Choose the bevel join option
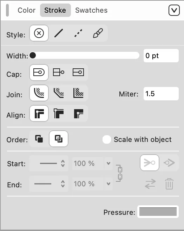The height and width of the screenshot is (231, 184). point(59,93)
